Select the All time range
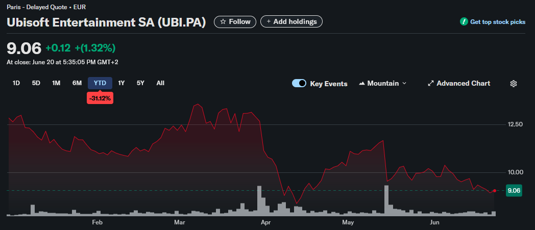The height and width of the screenshot is (230, 535). pos(160,83)
